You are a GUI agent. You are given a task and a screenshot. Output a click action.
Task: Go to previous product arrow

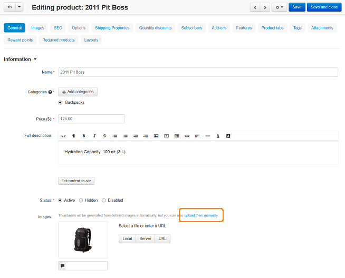[255, 7]
